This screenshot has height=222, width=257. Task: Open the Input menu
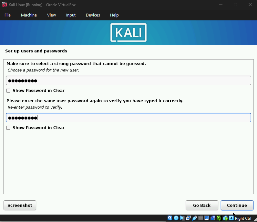(x=71, y=15)
